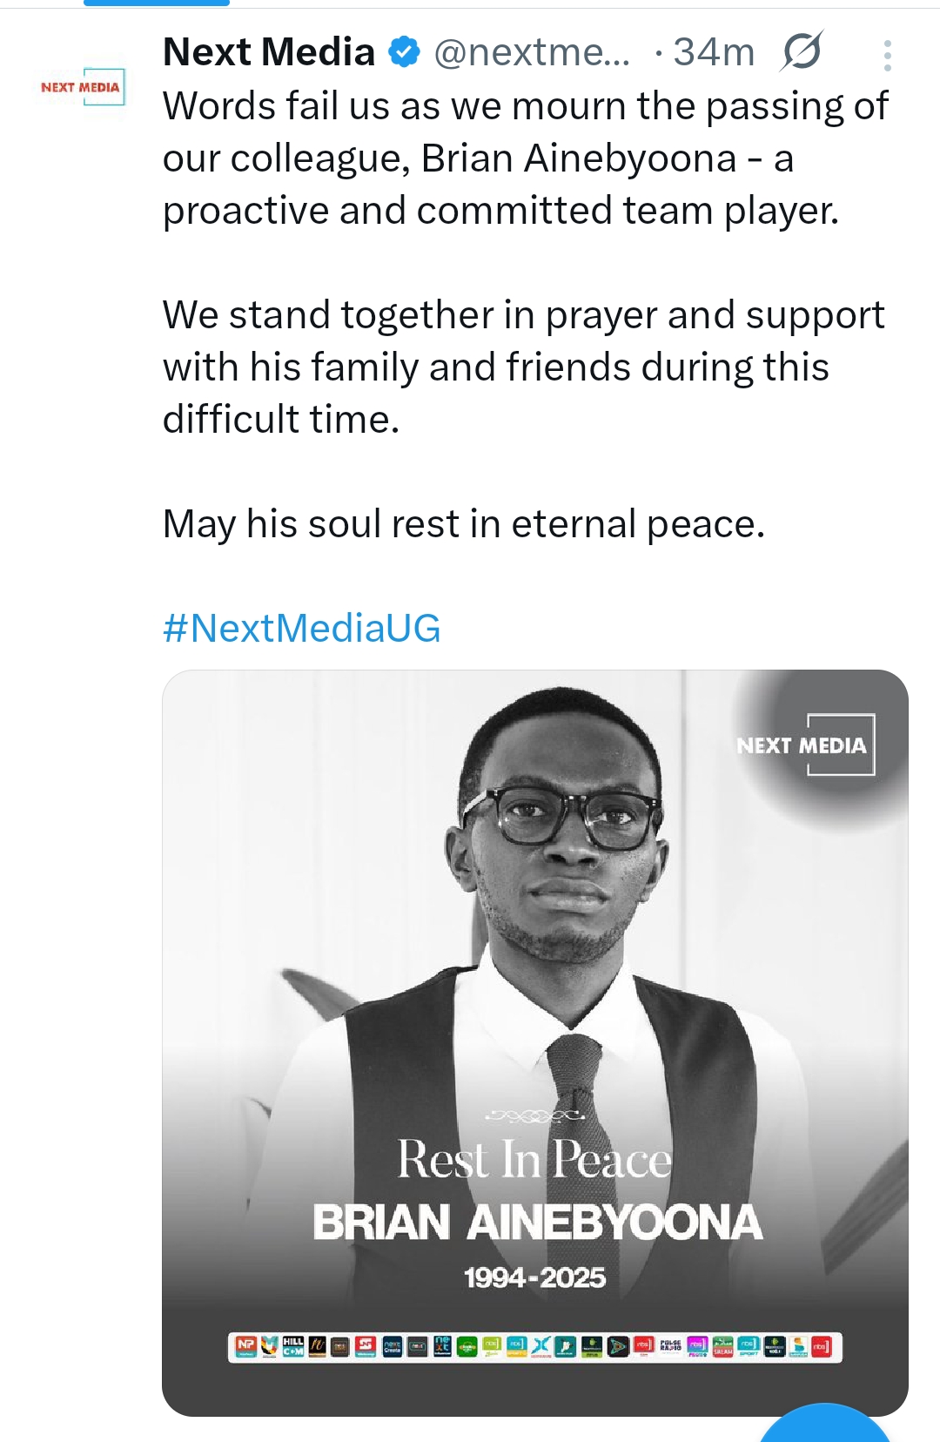Open the three-dot more options menu
Viewport: 940px width, 1442px height.
887,55
